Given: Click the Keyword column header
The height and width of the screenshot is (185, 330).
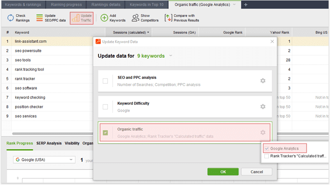Looking at the screenshot, I should pyautogui.click(x=58, y=32).
